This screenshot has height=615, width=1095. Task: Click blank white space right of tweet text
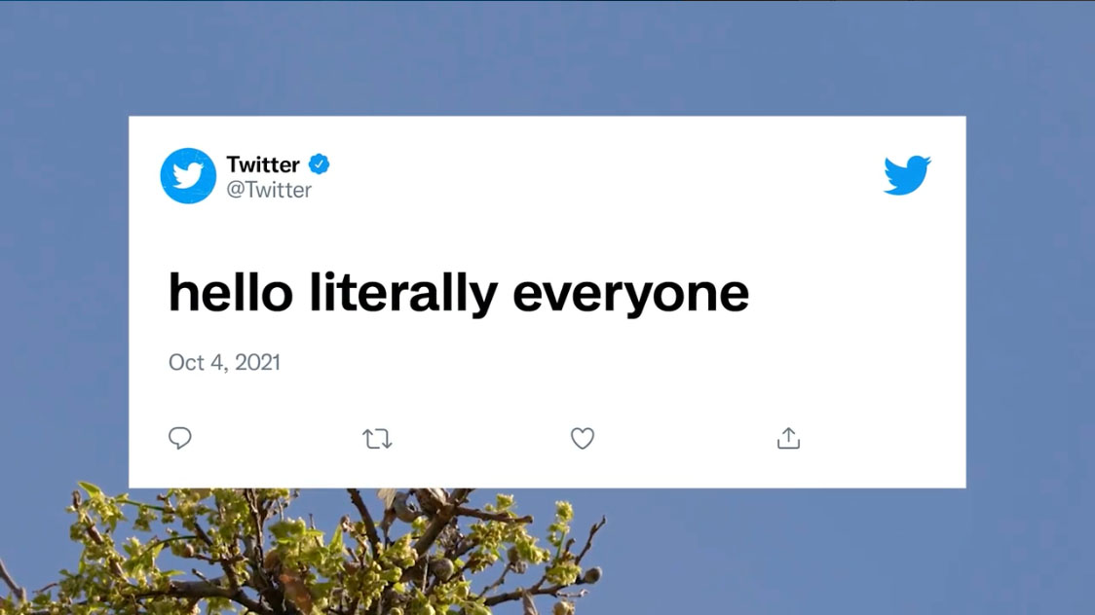click(x=857, y=293)
